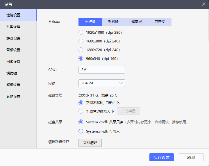Open 快捷键 settings section
This screenshot has height=166, width=209.
[12, 73]
